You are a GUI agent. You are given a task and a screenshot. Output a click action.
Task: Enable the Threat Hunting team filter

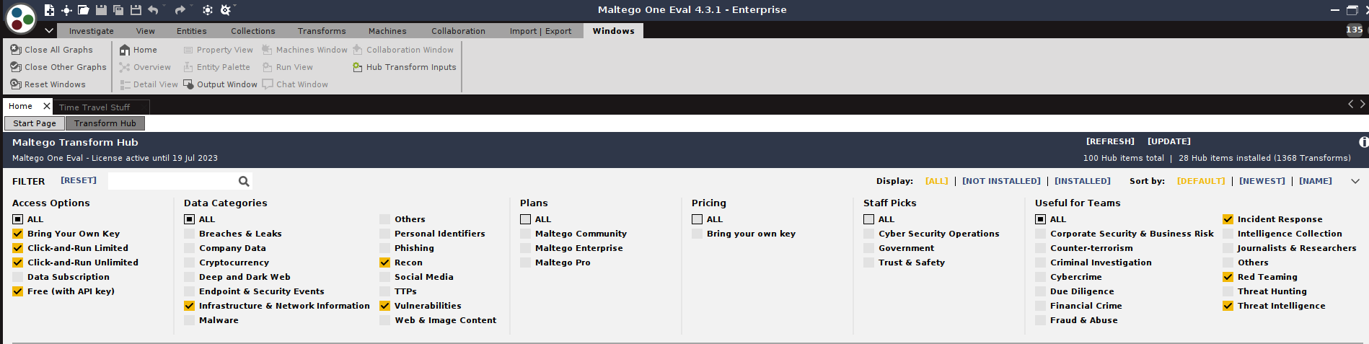pos(1228,291)
